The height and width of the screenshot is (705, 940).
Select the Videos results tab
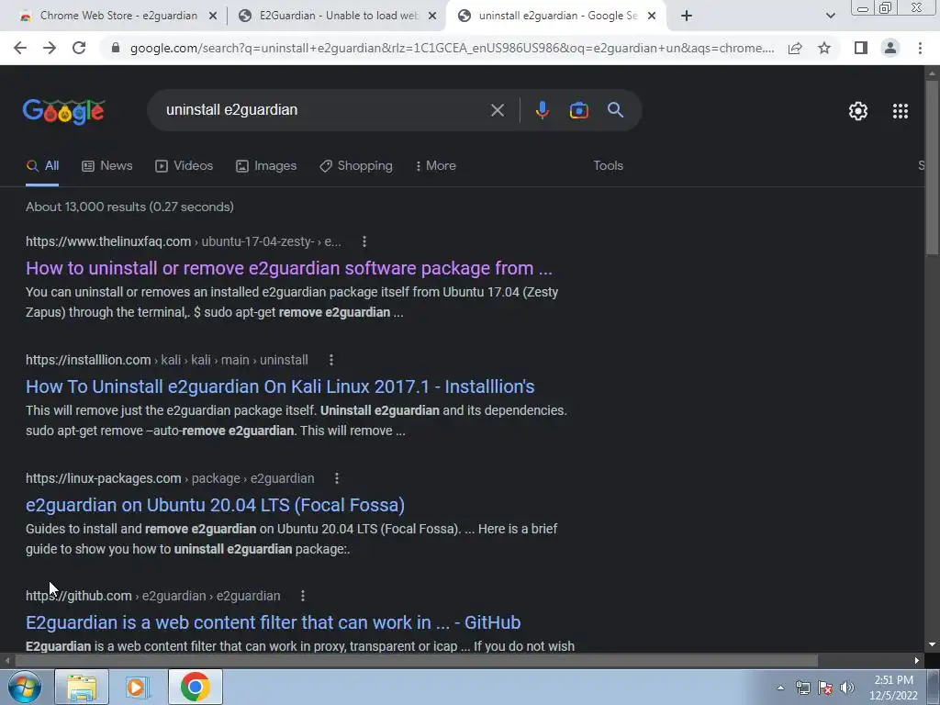pyautogui.click(x=184, y=166)
